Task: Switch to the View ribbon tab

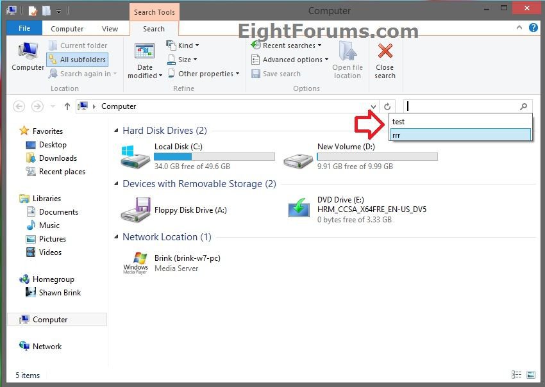Action: pos(110,29)
